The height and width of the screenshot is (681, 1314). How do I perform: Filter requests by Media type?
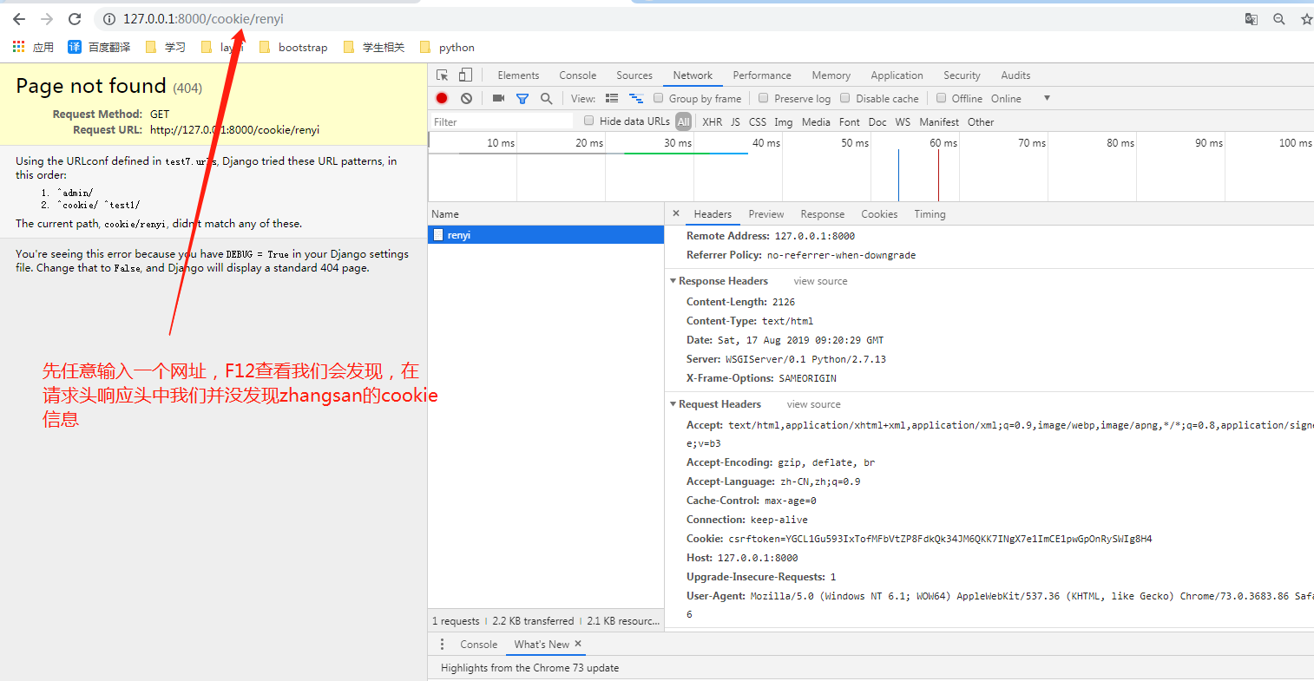(x=816, y=121)
